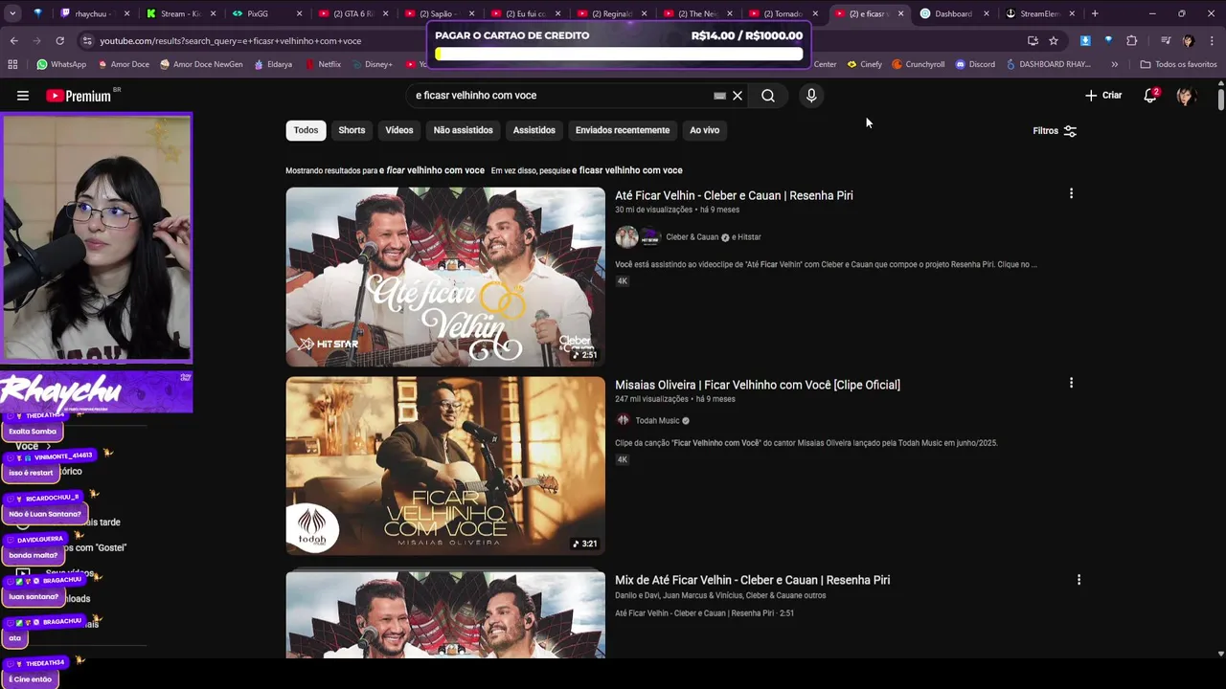Open Cinefy bookmark

864,64
